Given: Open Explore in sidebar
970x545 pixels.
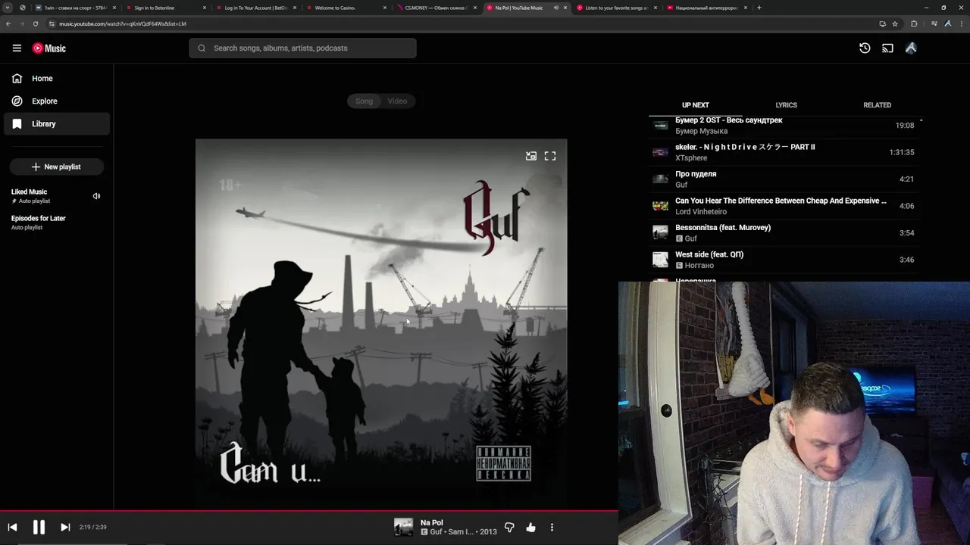Looking at the screenshot, I should (57, 101).
